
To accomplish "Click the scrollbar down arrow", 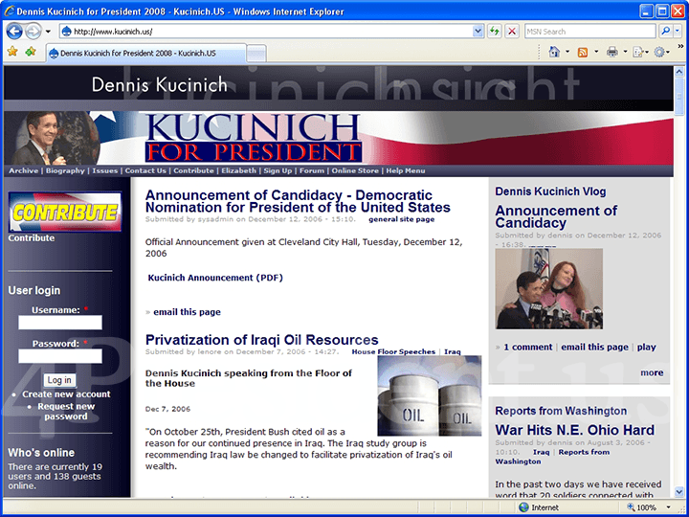I will [x=678, y=491].
